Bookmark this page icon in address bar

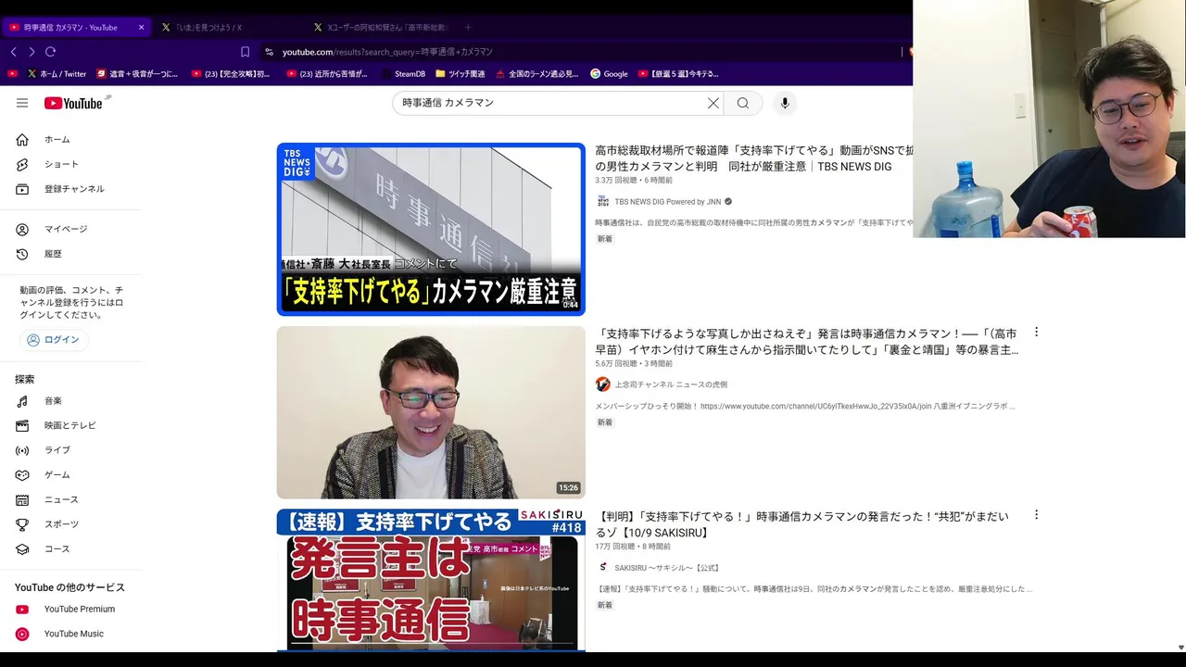pyautogui.click(x=245, y=52)
